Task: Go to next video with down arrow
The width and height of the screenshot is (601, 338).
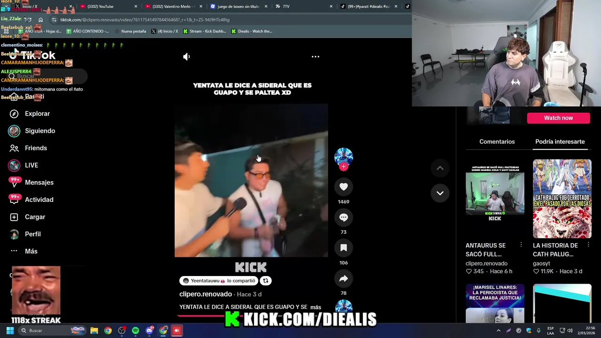Action: [x=440, y=193]
